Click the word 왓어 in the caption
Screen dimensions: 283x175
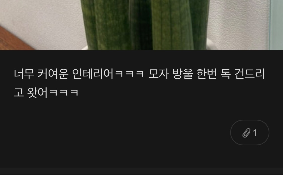click(37, 92)
